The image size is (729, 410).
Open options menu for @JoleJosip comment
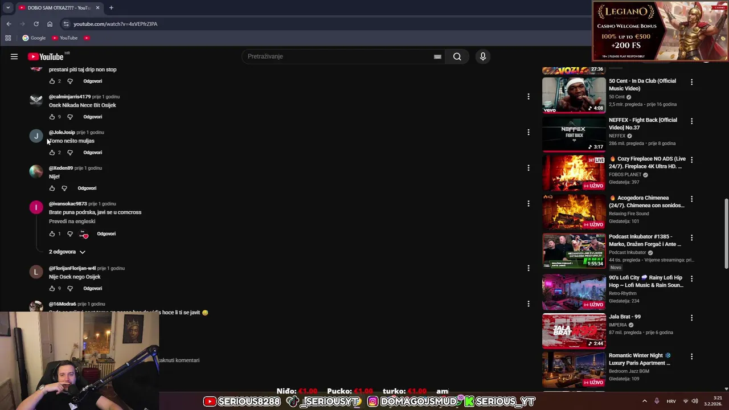click(528, 132)
